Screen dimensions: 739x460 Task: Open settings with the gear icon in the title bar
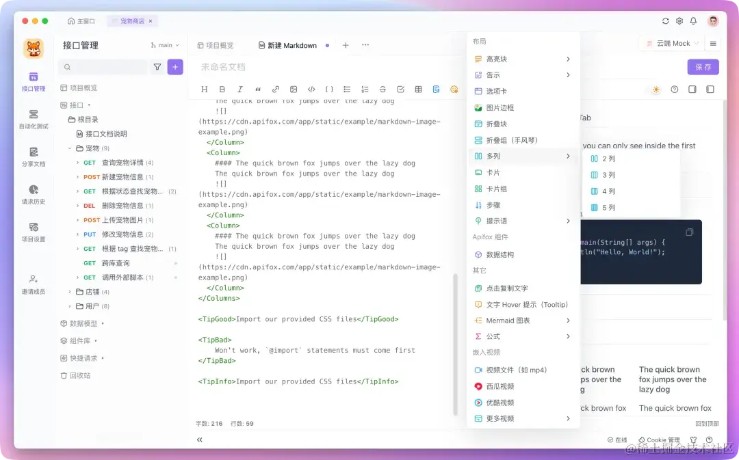click(x=679, y=21)
